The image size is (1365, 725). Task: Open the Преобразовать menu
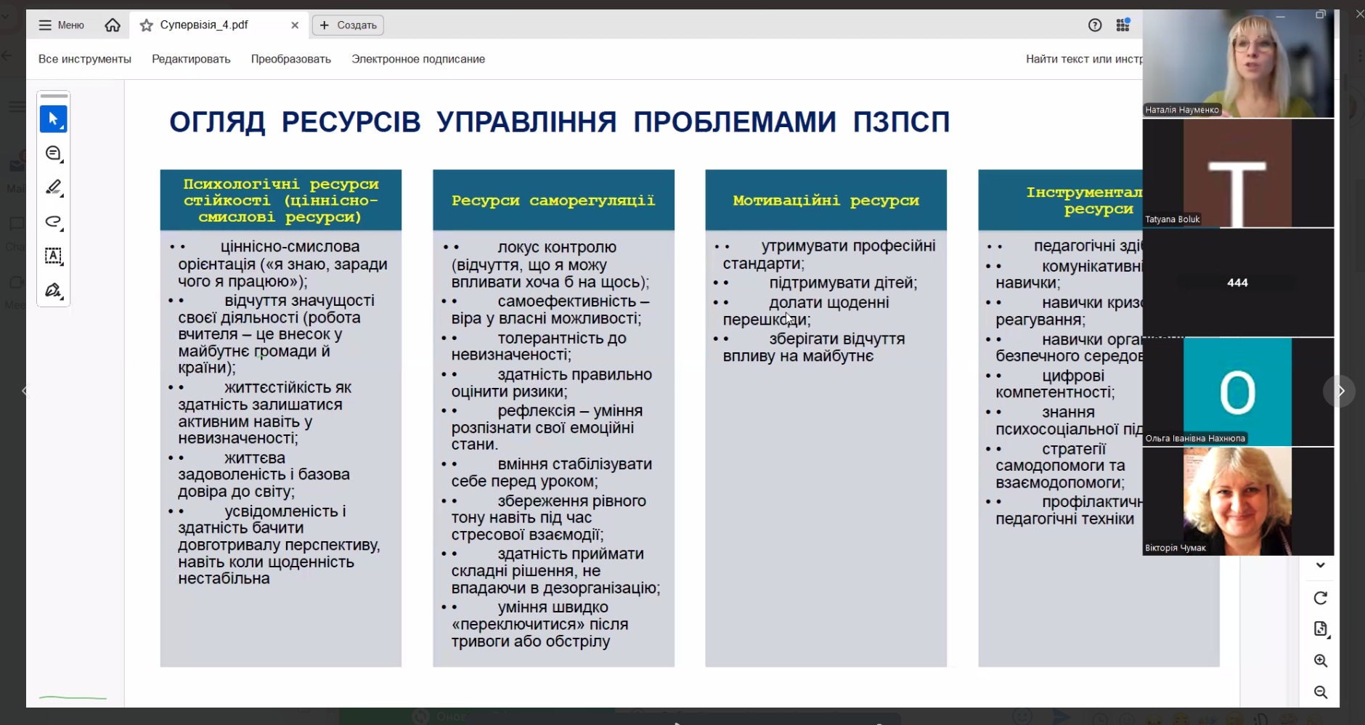290,59
